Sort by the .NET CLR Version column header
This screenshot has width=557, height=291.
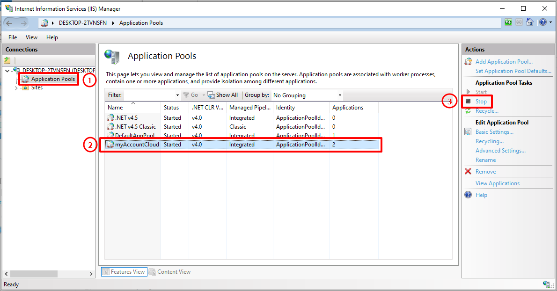(x=207, y=108)
